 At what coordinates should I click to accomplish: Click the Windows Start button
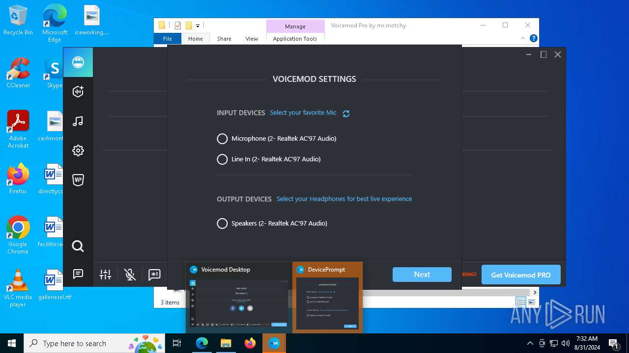[12, 343]
